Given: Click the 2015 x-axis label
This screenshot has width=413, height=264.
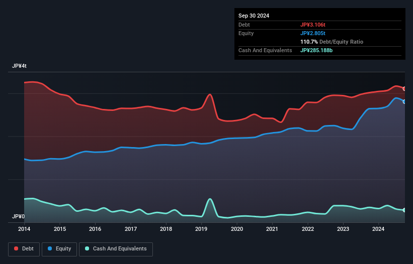Looking at the screenshot, I should tap(60, 229).
